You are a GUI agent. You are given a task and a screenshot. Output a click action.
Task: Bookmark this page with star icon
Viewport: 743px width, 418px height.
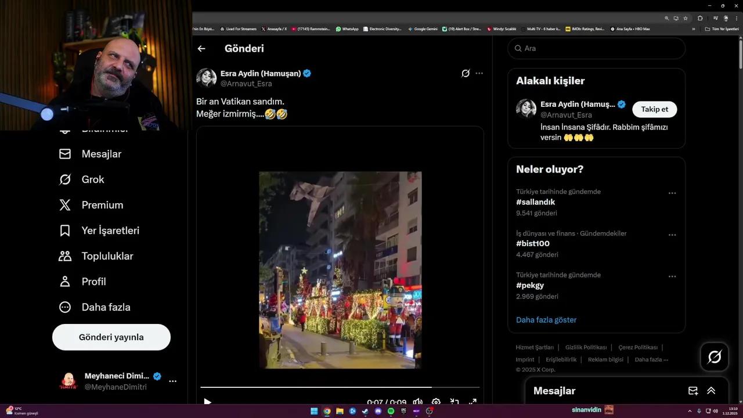[685, 18]
